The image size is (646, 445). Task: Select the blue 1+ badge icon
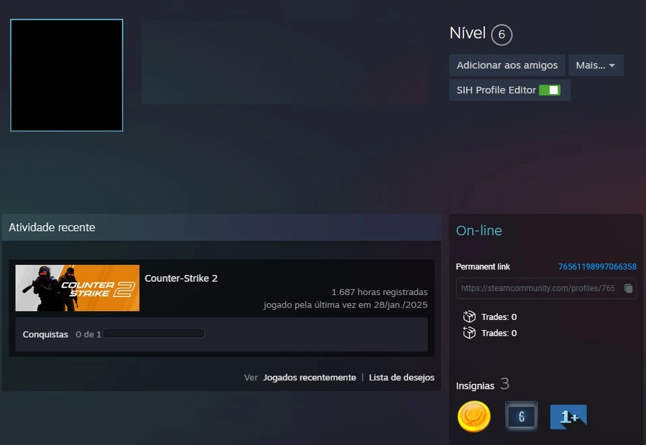[568, 417]
